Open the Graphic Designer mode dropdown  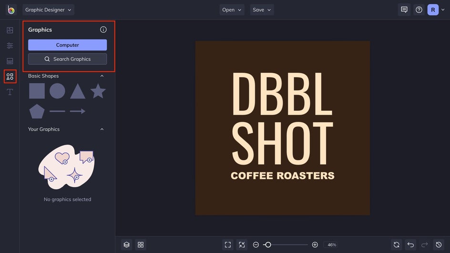click(x=48, y=10)
